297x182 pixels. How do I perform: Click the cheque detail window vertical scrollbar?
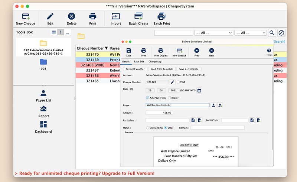[x=272, y=108]
